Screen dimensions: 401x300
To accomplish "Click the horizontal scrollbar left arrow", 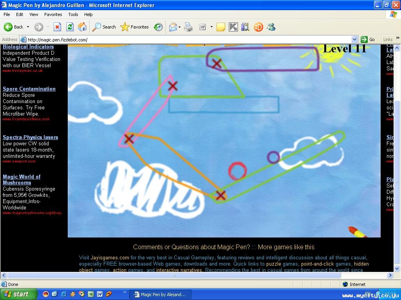I will pyautogui.click(x=4, y=275).
